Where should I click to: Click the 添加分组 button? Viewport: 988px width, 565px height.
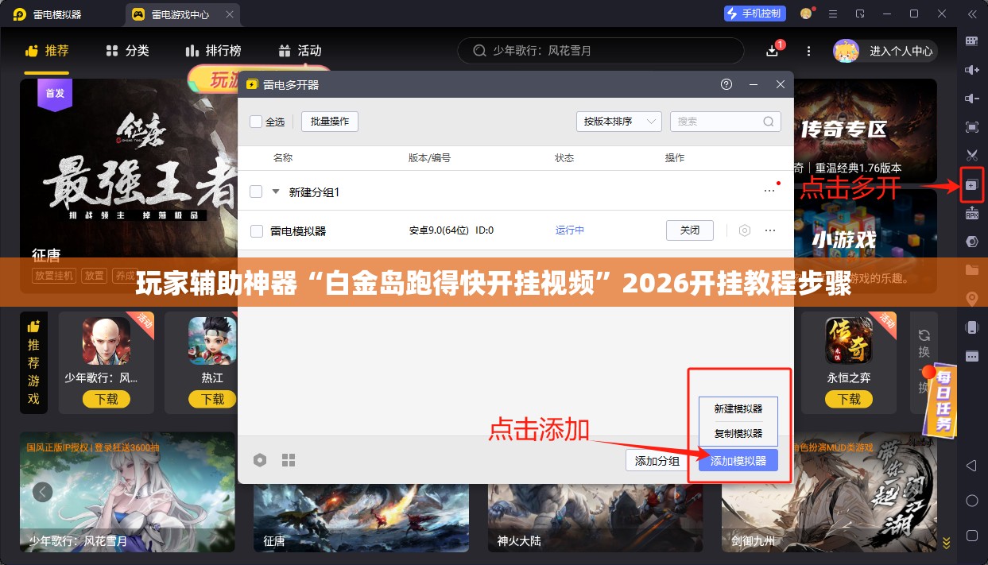[x=657, y=461]
